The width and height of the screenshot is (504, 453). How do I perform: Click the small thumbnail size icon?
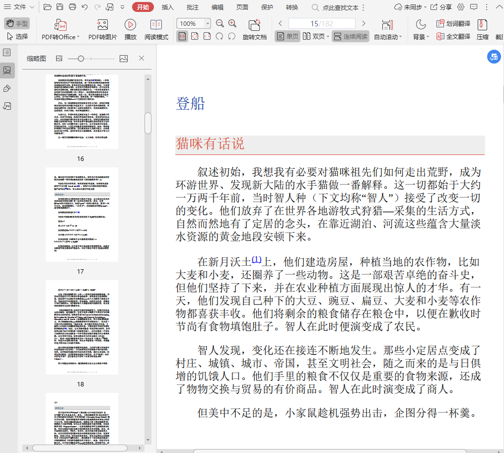(59, 58)
